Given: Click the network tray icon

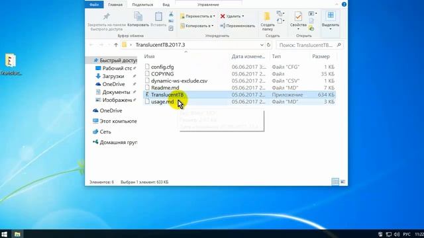Looking at the screenshot, I should tap(389, 234).
